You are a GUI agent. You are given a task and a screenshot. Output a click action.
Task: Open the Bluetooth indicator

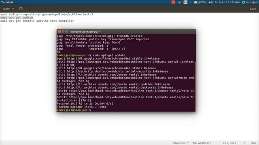(191, 2)
